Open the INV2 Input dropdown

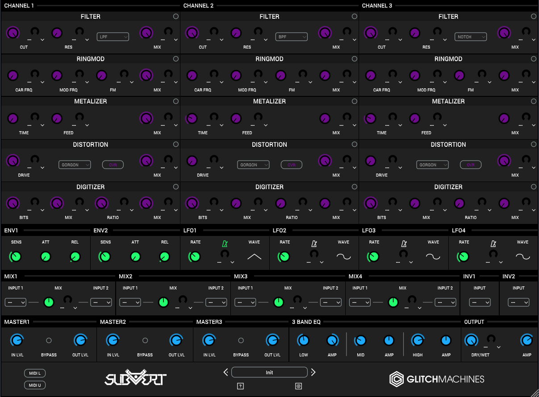[x=518, y=302]
